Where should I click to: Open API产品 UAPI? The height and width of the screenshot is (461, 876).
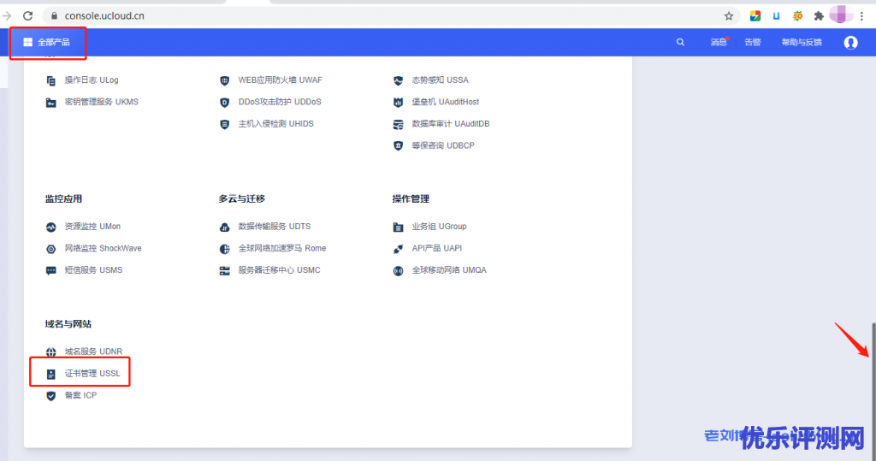(x=437, y=248)
